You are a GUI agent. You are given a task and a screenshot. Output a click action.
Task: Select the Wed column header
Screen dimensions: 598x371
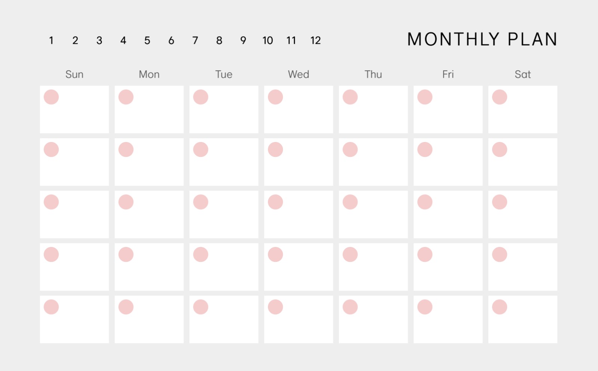click(298, 74)
